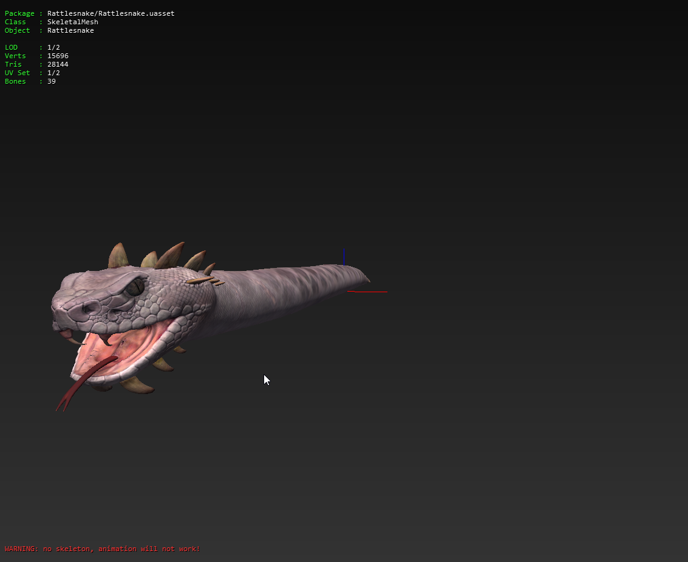Click the UV Set 1/2 readout
This screenshot has height=562, width=688.
(53, 73)
